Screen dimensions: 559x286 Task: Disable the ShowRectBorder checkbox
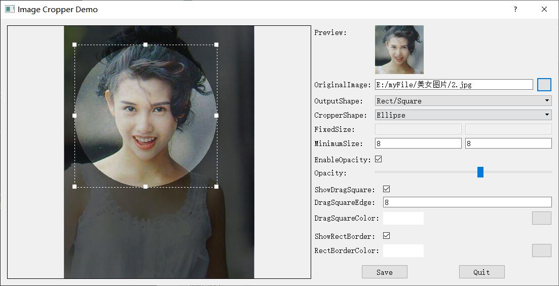pos(386,236)
